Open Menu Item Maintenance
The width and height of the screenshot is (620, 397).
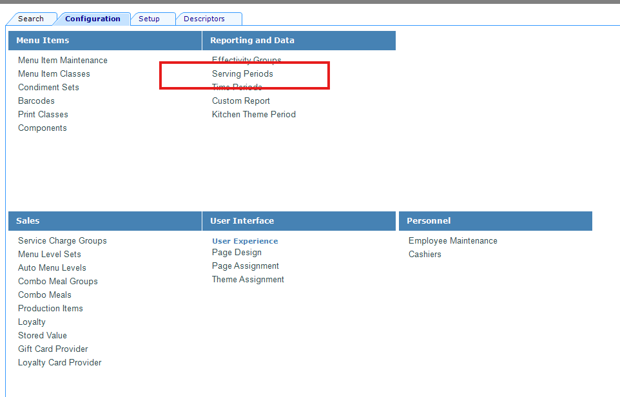point(63,61)
